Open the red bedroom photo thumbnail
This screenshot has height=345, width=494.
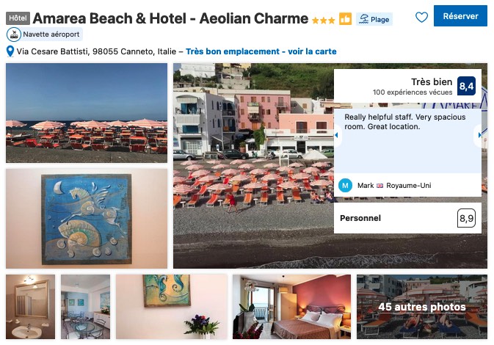click(x=291, y=307)
